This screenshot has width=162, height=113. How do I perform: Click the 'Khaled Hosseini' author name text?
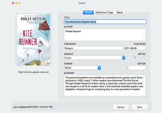pos(73,31)
